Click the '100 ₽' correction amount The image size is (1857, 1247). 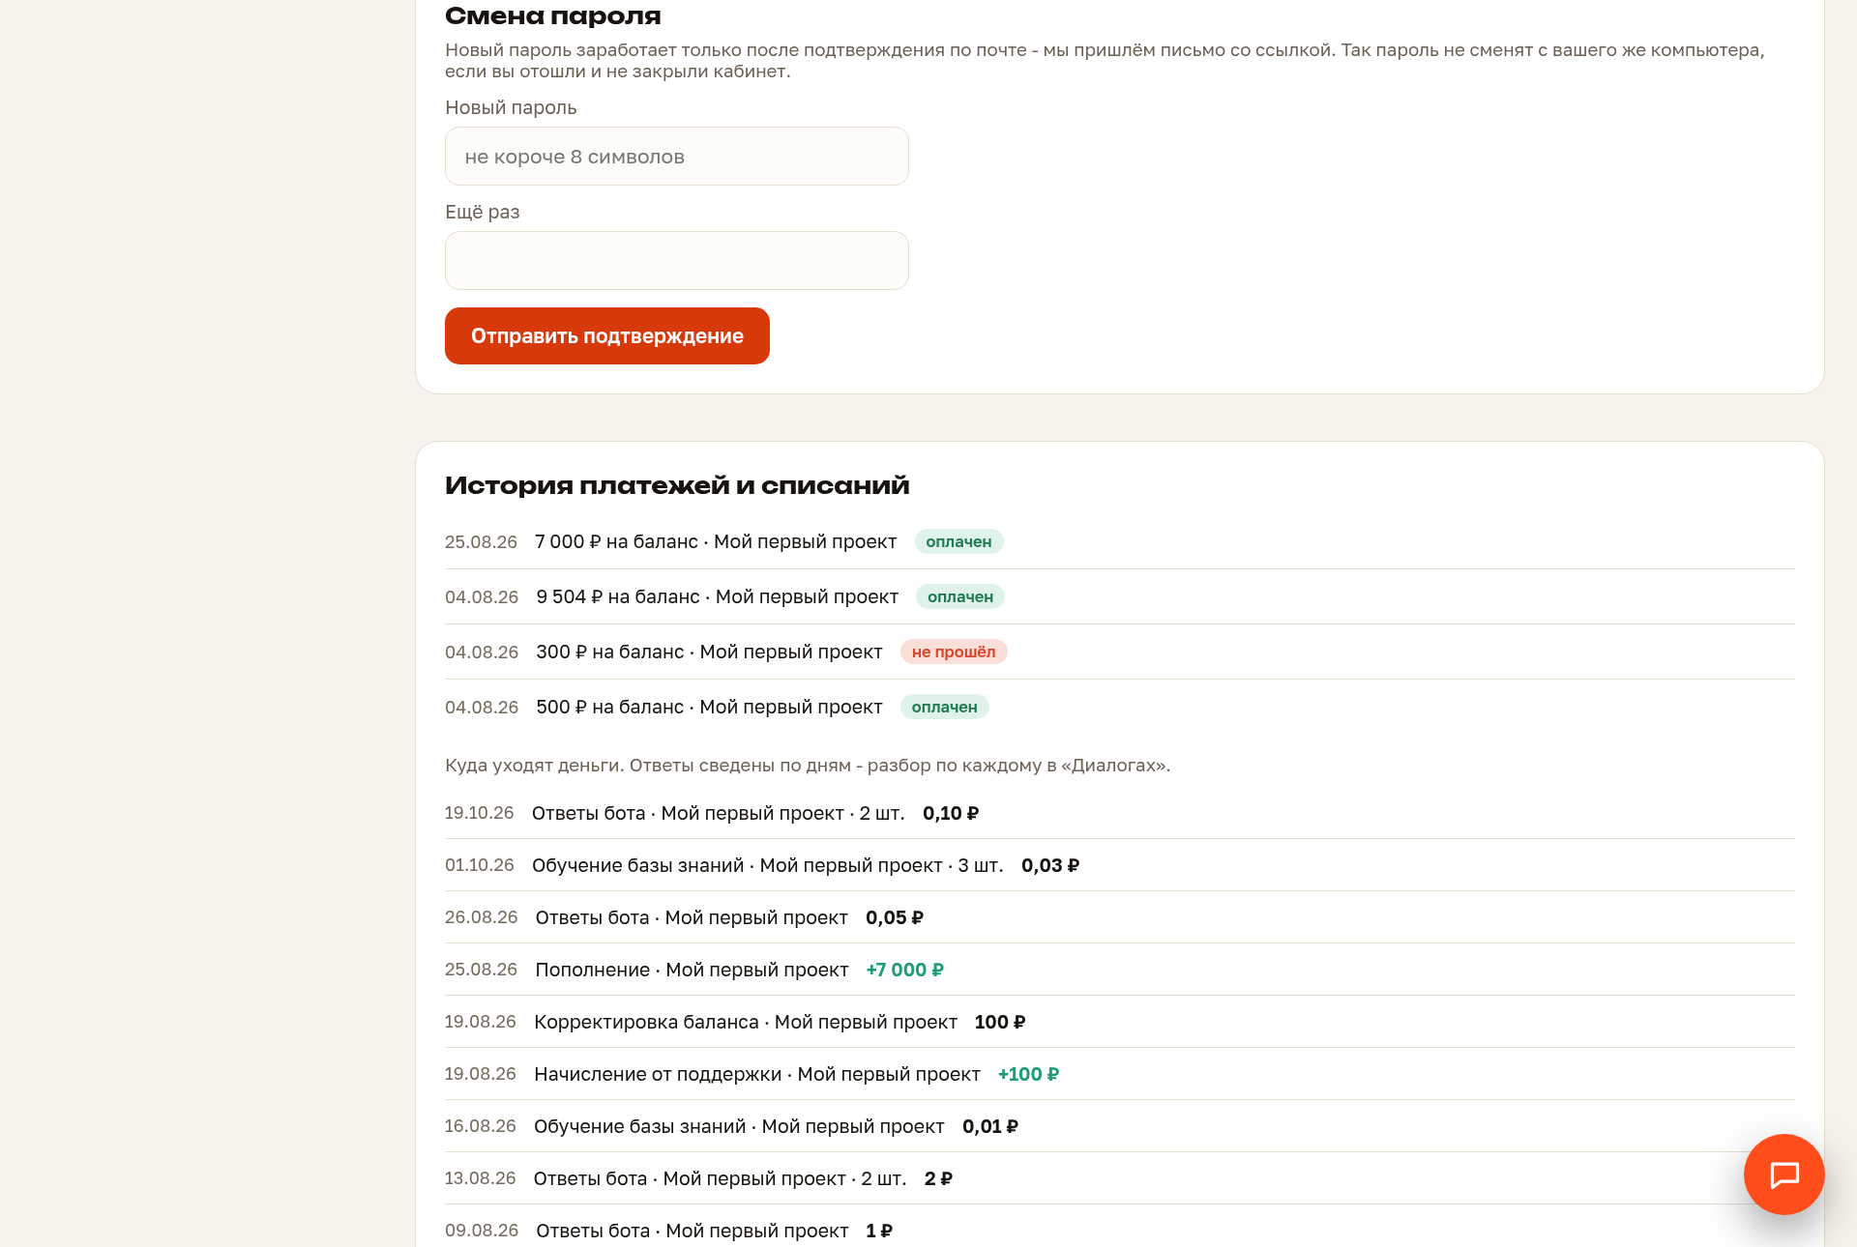[x=1000, y=1023]
